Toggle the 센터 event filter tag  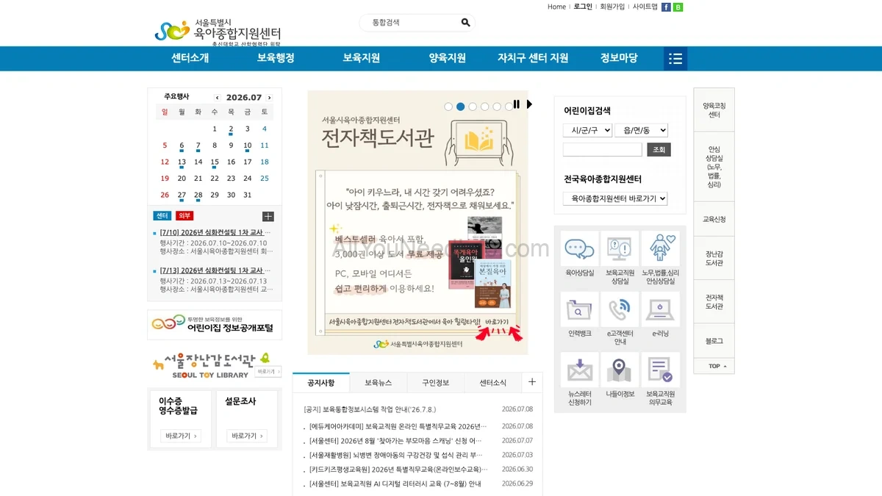coord(162,216)
